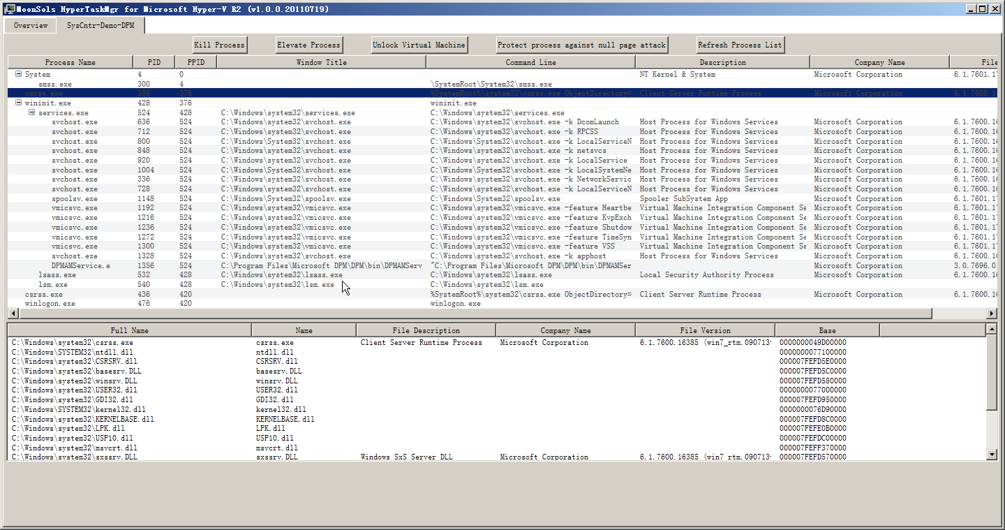Click the Full Name column header
This screenshot has width=1005, height=530.
coord(130,330)
